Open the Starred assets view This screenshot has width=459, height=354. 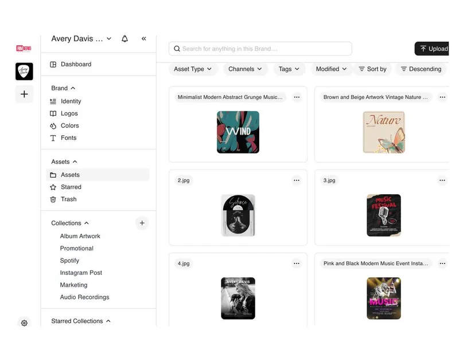point(71,187)
